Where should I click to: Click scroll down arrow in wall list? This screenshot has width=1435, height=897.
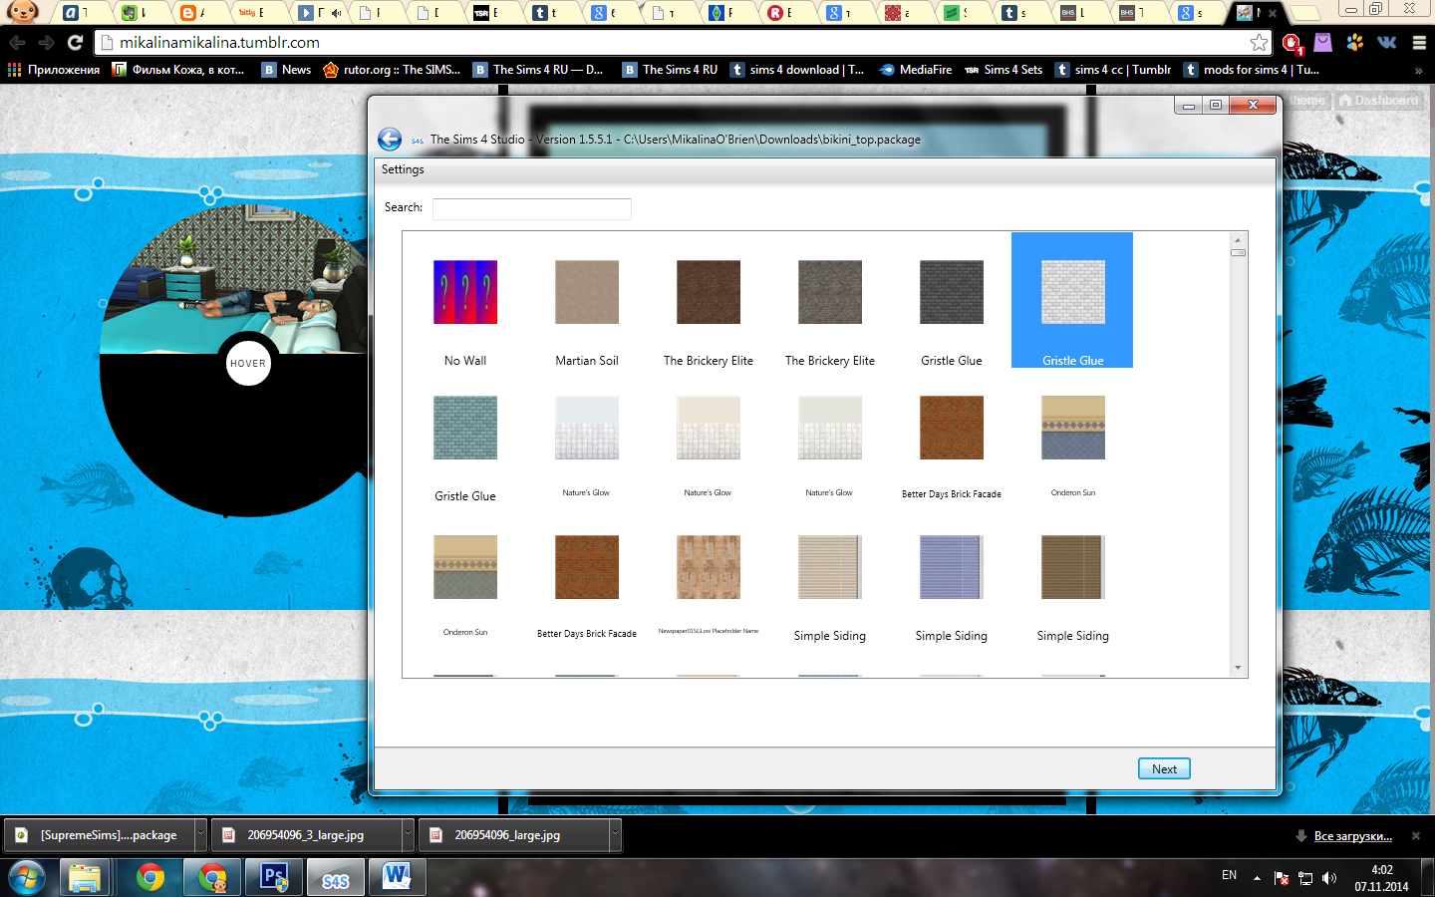[1238, 668]
